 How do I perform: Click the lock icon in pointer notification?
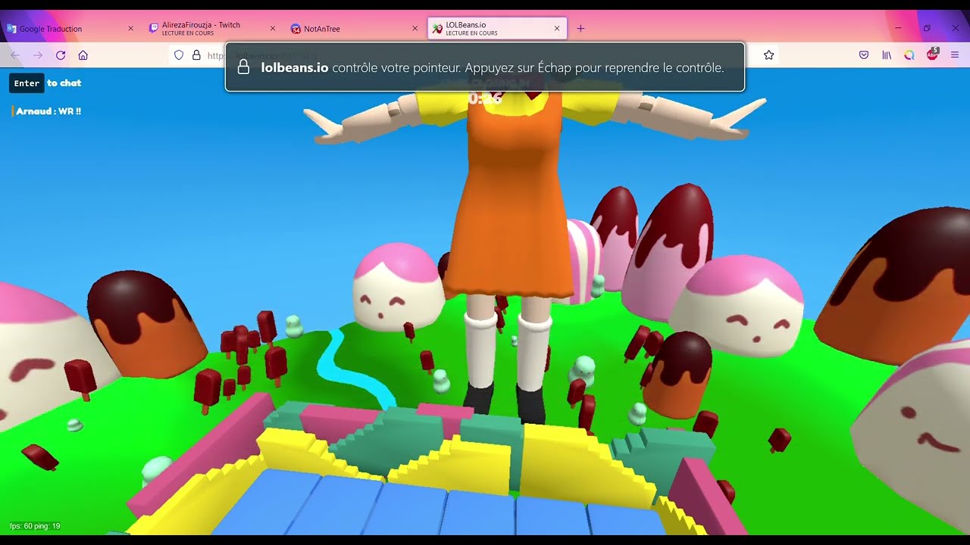point(243,67)
